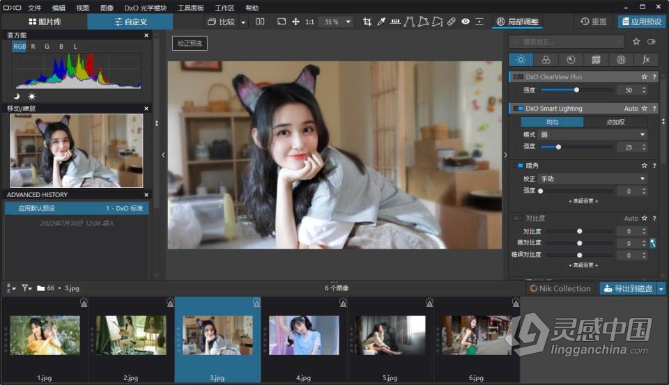The width and height of the screenshot is (669, 385).
Task: Open the 工作区 menu
Action: (224, 8)
